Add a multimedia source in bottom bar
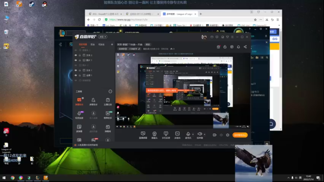324x182 pixels. click(x=177, y=134)
